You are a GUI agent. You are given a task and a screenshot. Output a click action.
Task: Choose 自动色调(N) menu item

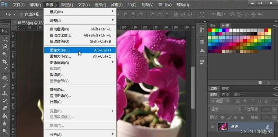80,29
